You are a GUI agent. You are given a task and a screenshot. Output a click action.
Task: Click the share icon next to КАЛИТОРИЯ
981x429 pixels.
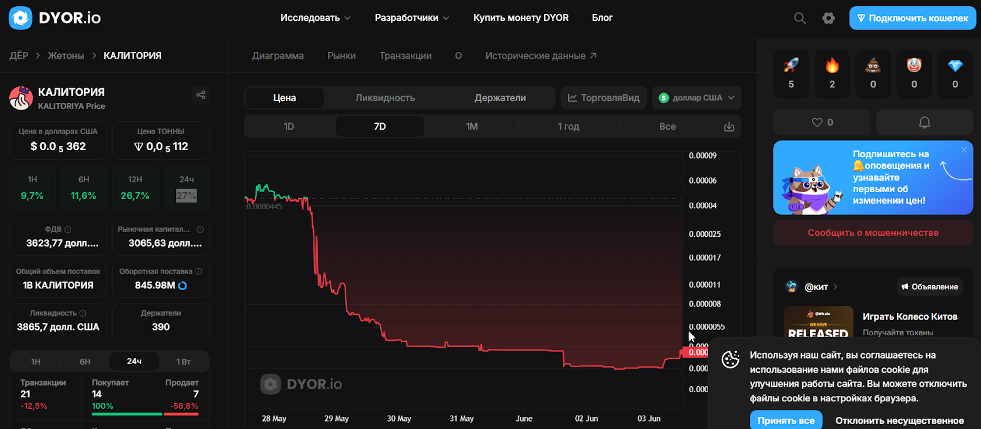tap(200, 95)
